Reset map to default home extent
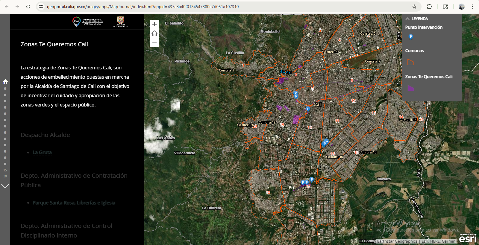The height and width of the screenshot is (245, 479). point(154,34)
